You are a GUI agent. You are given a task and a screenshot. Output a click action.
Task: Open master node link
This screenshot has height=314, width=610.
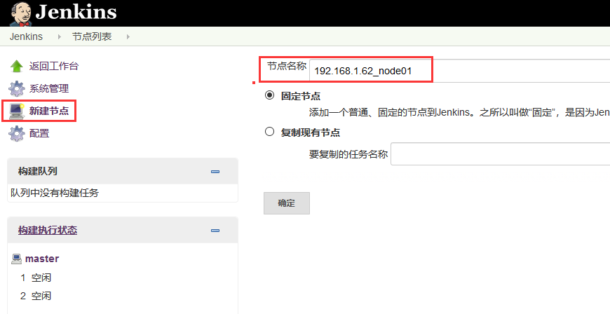42,259
